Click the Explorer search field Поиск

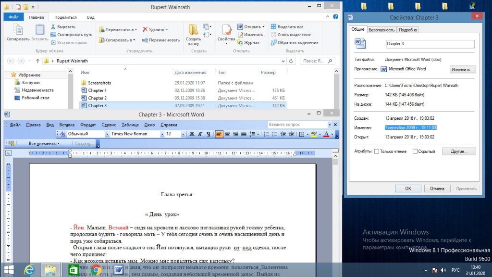pos(317,61)
